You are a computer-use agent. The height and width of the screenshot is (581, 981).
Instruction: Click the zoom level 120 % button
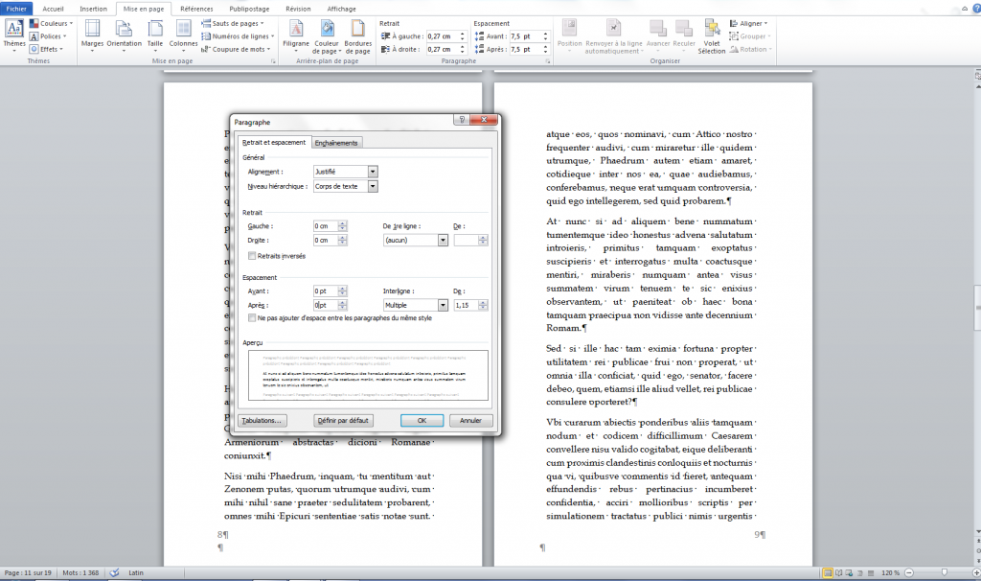pos(890,573)
